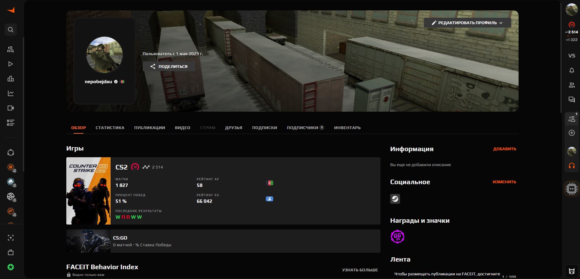Image resolution: width=580 pixels, height=279 pixels.
Task: Open notifications via the bell icon
Action: pyautogui.click(x=572, y=70)
